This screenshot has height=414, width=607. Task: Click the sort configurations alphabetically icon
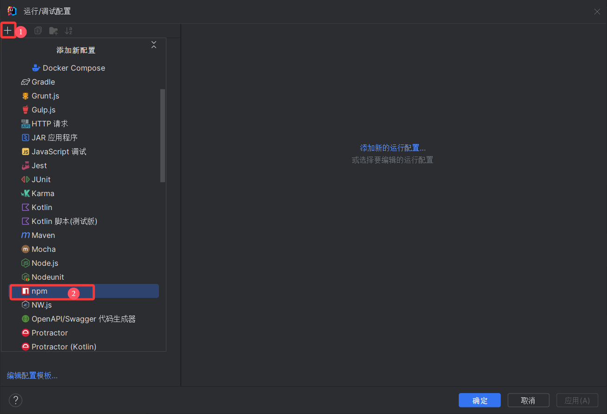coord(69,31)
